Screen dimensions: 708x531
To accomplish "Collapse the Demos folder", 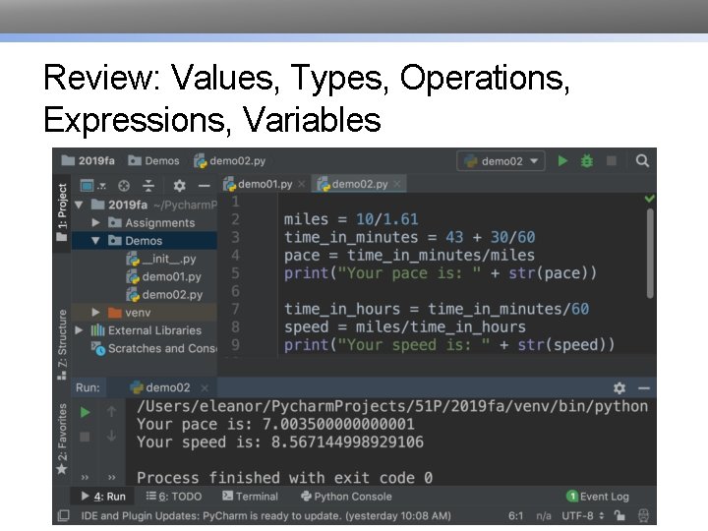I will [x=95, y=241].
